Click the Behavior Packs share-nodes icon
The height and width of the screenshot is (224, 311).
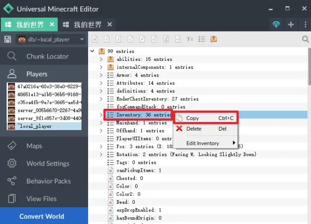12,181
